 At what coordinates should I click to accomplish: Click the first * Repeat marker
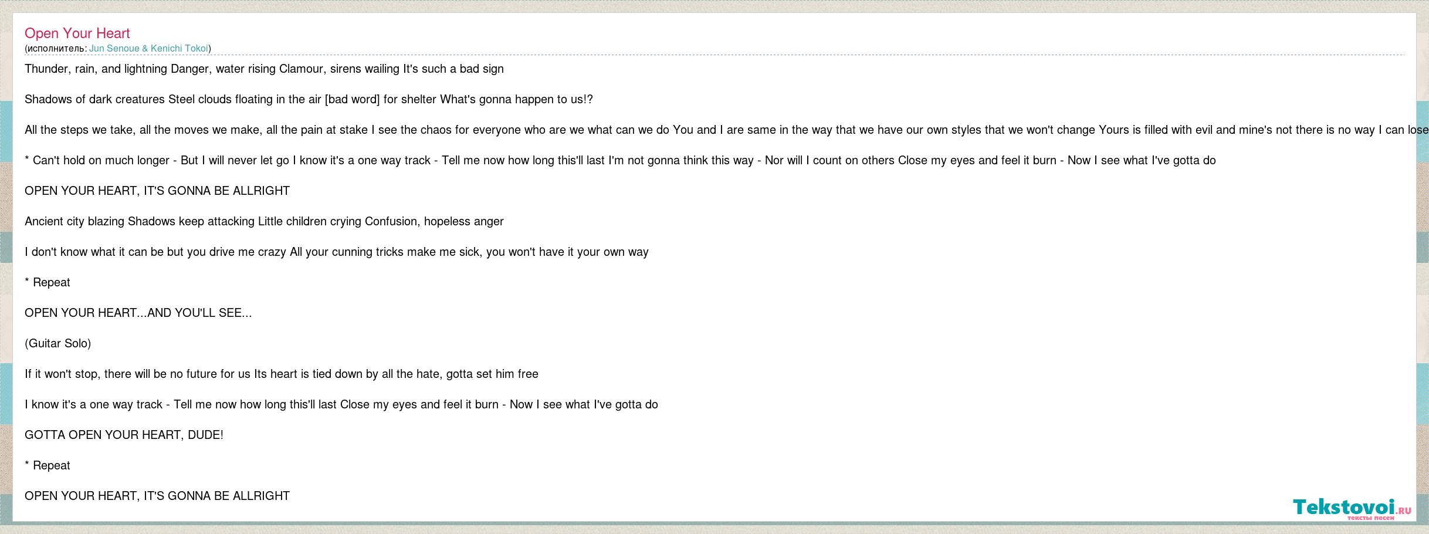48,282
